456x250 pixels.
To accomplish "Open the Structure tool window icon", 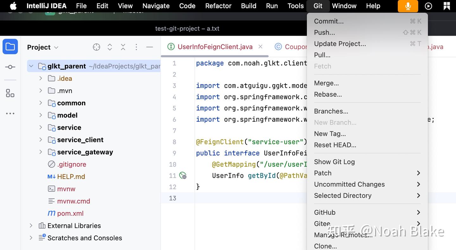I will click(10, 93).
